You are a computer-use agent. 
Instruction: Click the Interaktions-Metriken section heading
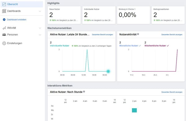[60, 86]
